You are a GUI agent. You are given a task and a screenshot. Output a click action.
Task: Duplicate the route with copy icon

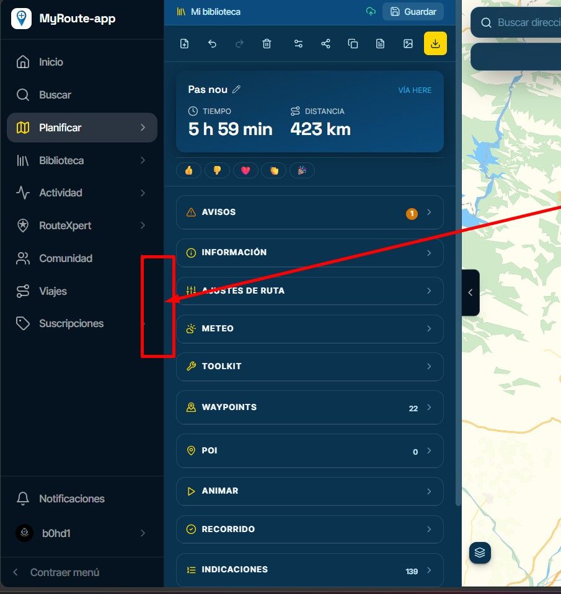353,43
